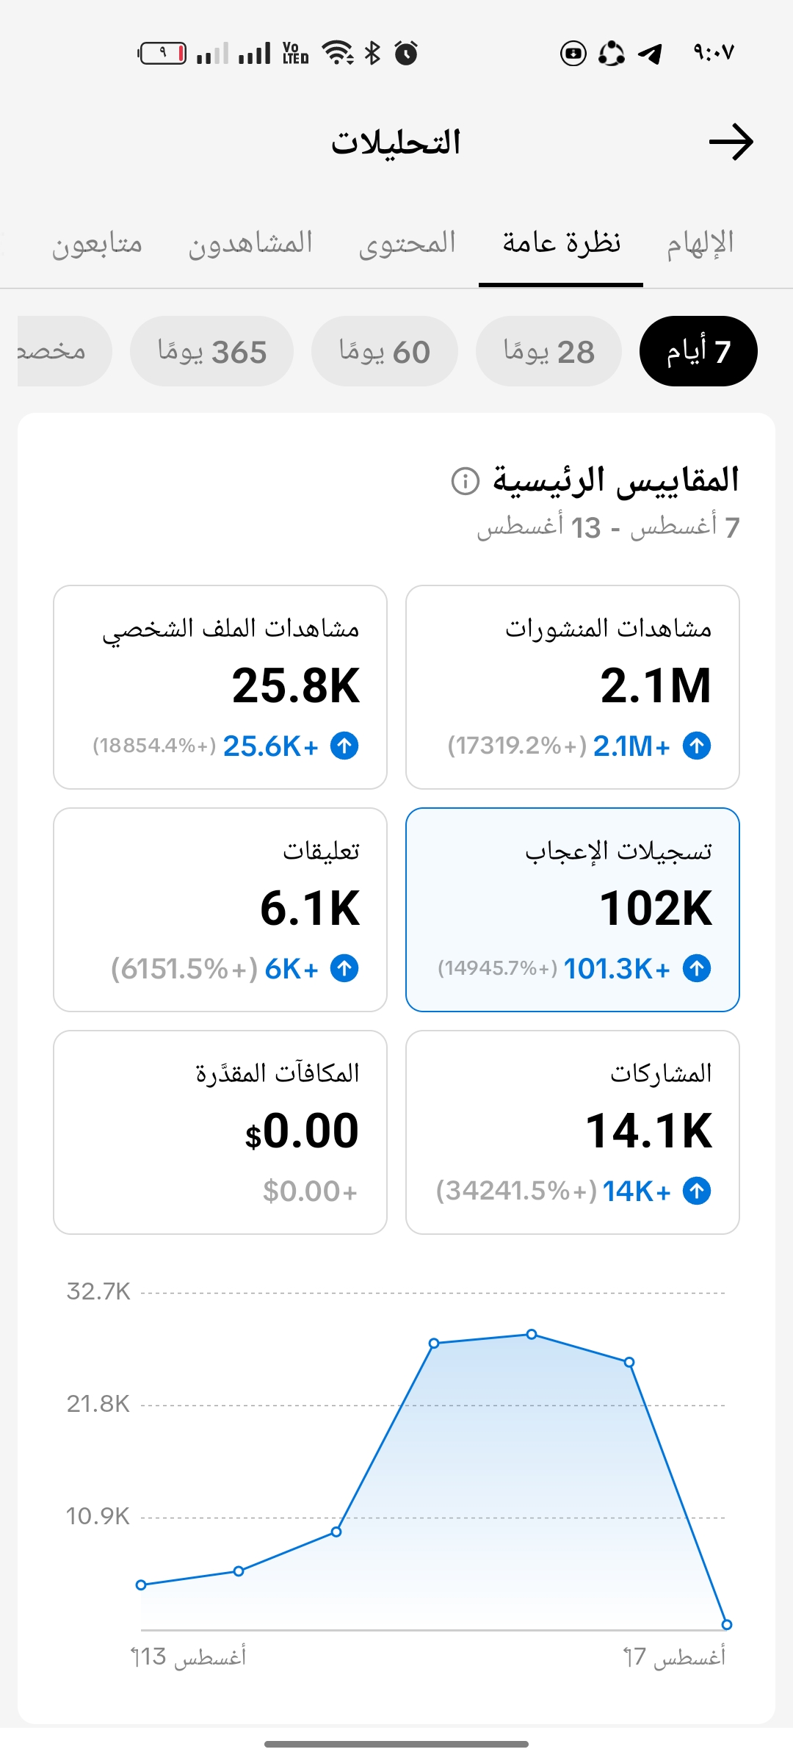This screenshot has width=793, height=1763.
Task: Tap the Telegram icon in status bar
Action: pyautogui.click(x=650, y=54)
